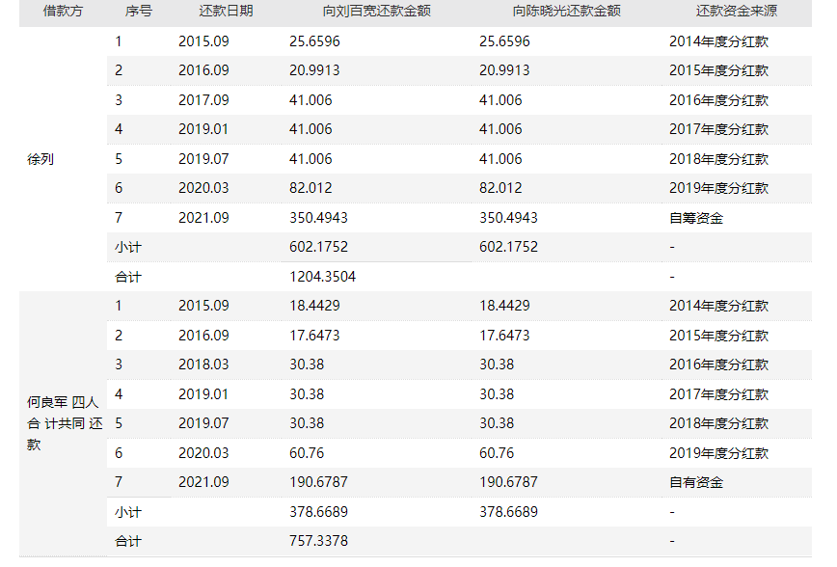Click the 序号 column header

(x=138, y=13)
